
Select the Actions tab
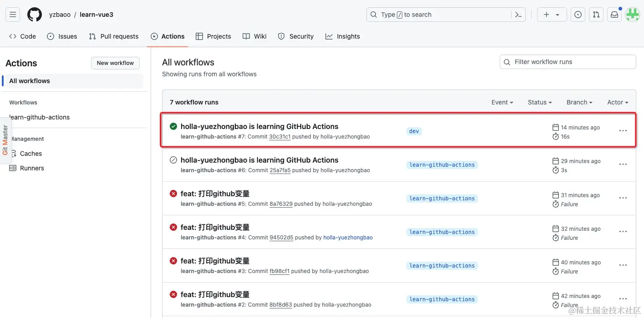pyautogui.click(x=167, y=36)
